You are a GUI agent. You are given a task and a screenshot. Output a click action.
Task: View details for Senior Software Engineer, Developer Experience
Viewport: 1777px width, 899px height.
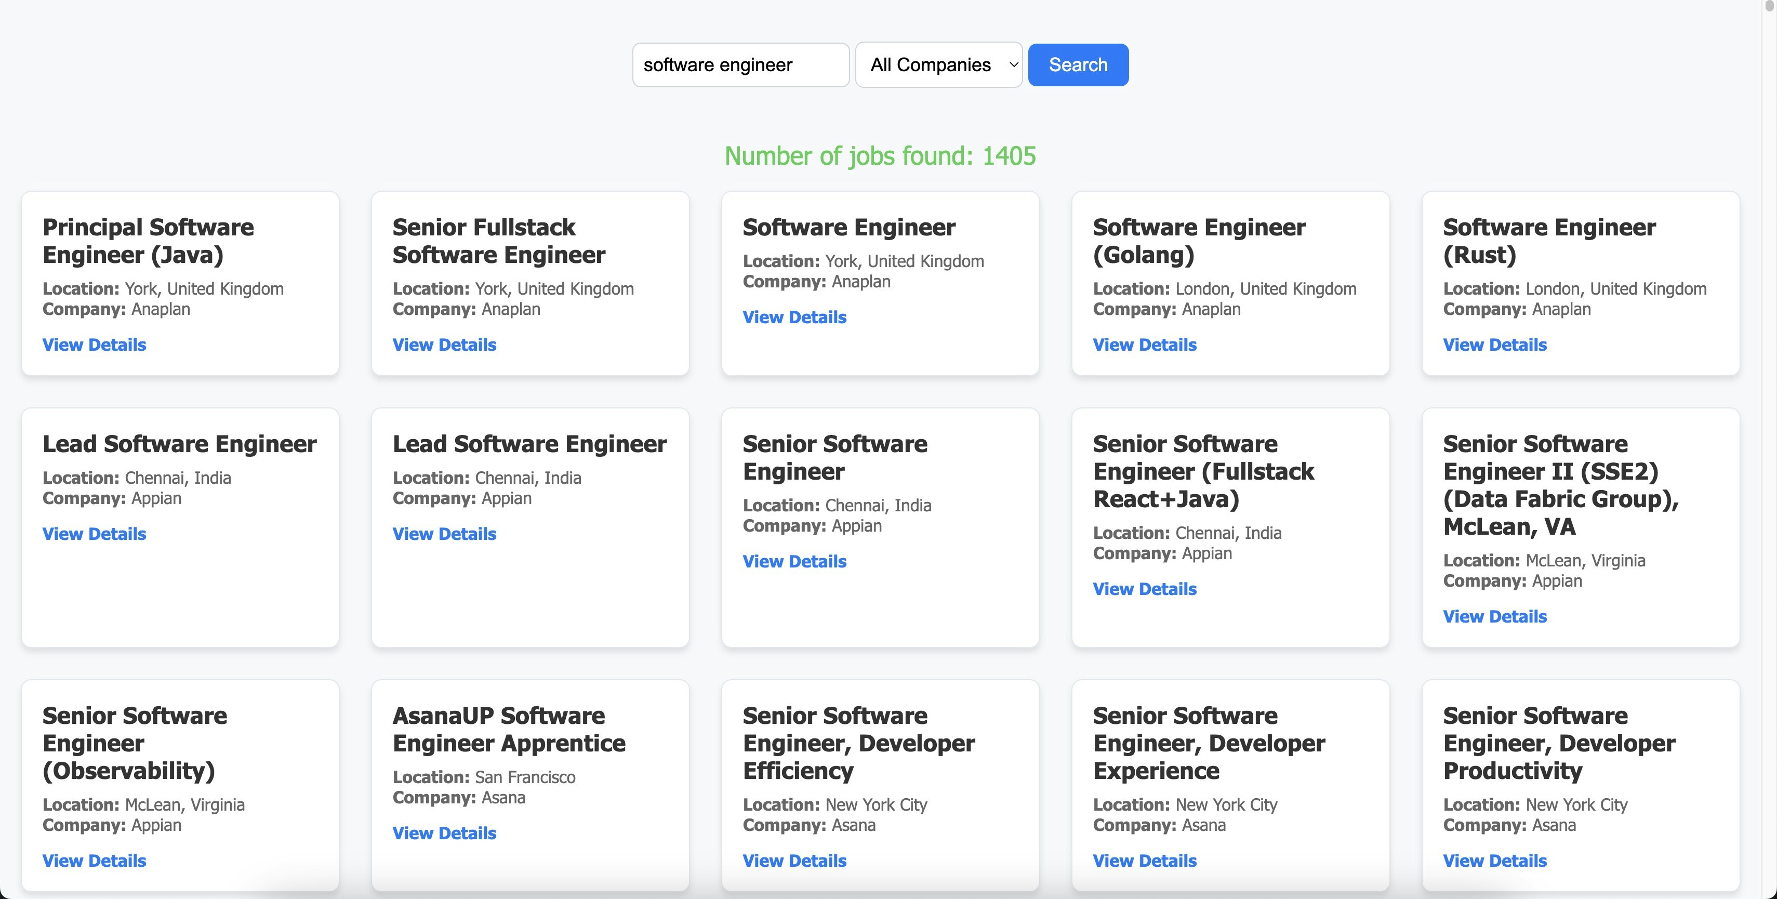coord(1145,861)
